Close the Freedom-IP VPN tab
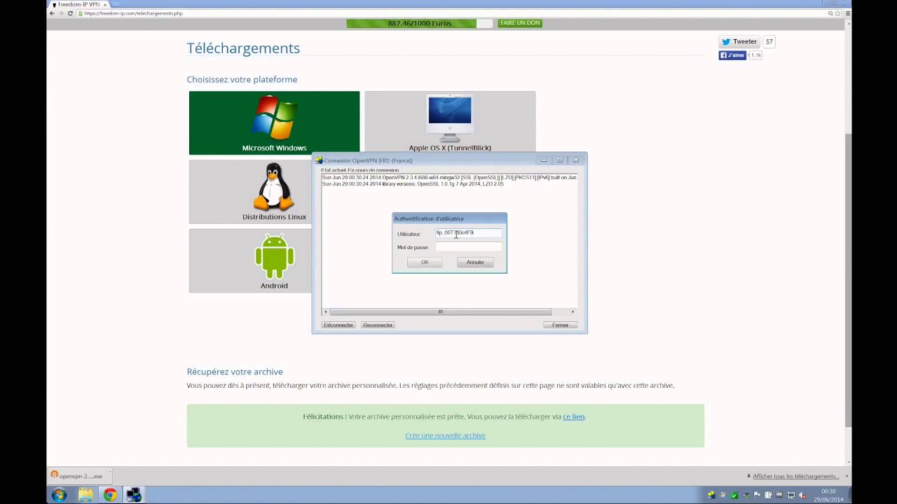 (x=105, y=4)
